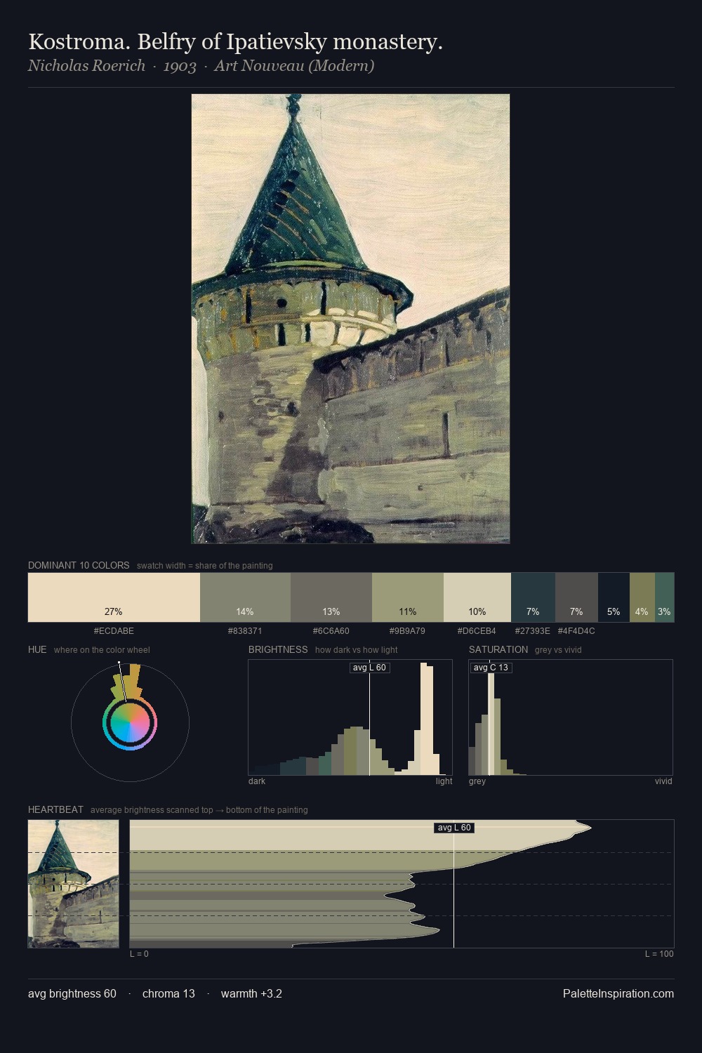
Task: Click the year 1903 in subtitle
Action: pyautogui.click(x=180, y=66)
